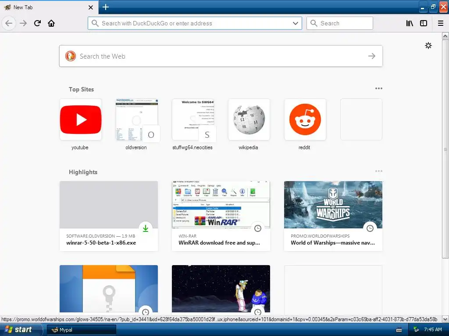Click history clock icon on Warships card
This screenshot has height=336, width=449.
pos(370,228)
